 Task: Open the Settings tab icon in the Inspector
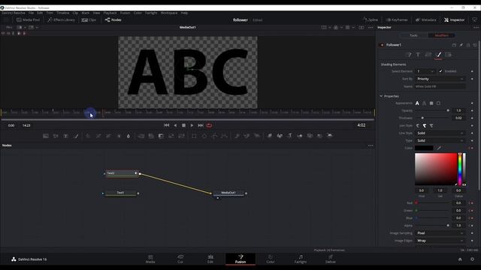(449, 55)
